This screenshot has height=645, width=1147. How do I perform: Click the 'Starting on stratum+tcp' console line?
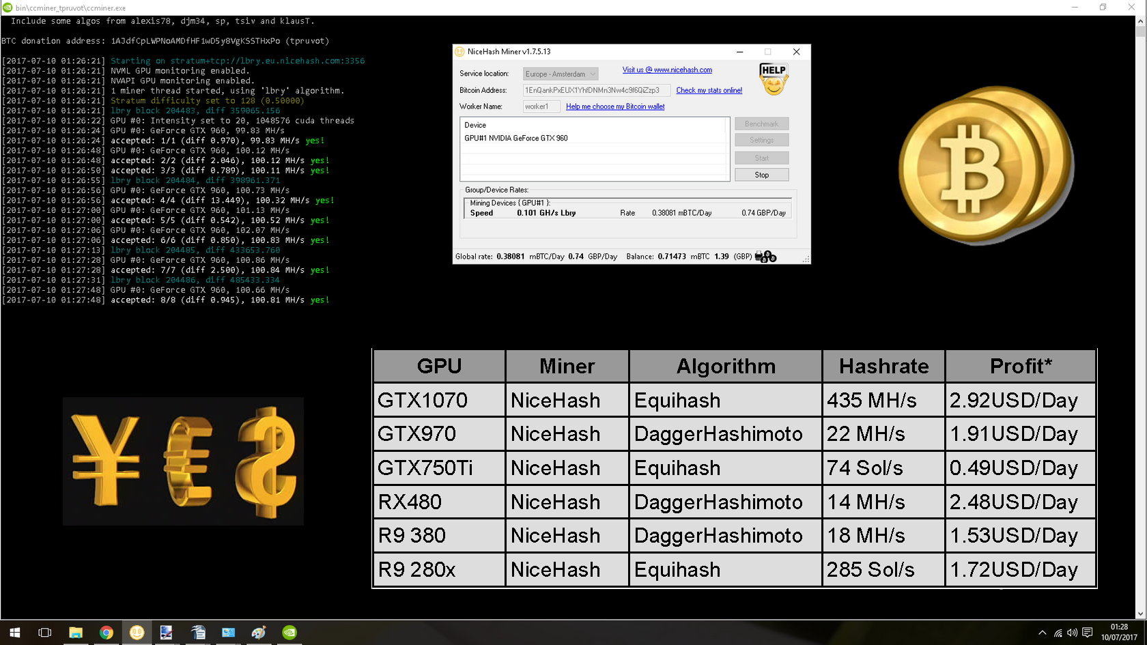183,61
